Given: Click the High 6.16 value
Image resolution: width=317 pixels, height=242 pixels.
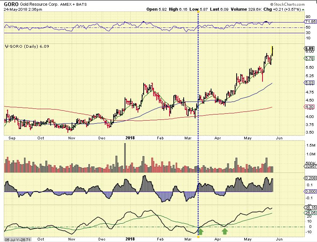Looking at the screenshot, I should (x=178, y=9).
